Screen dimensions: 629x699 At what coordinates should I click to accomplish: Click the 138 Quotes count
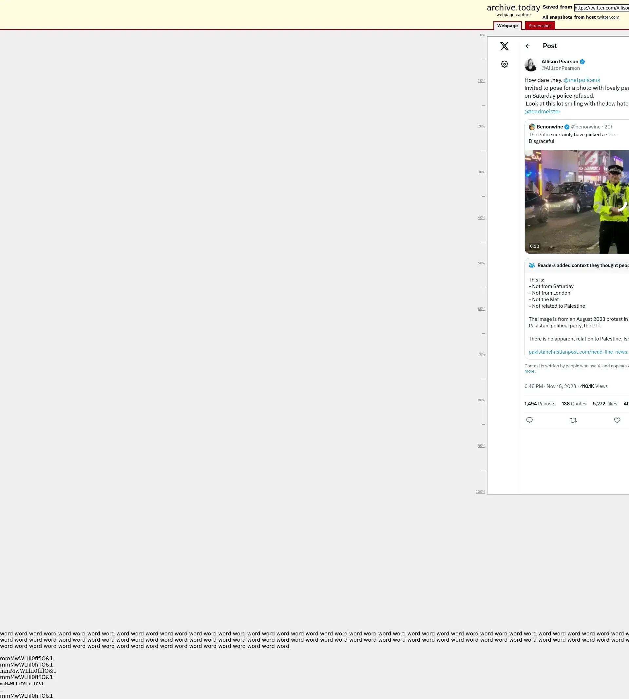(x=574, y=403)
